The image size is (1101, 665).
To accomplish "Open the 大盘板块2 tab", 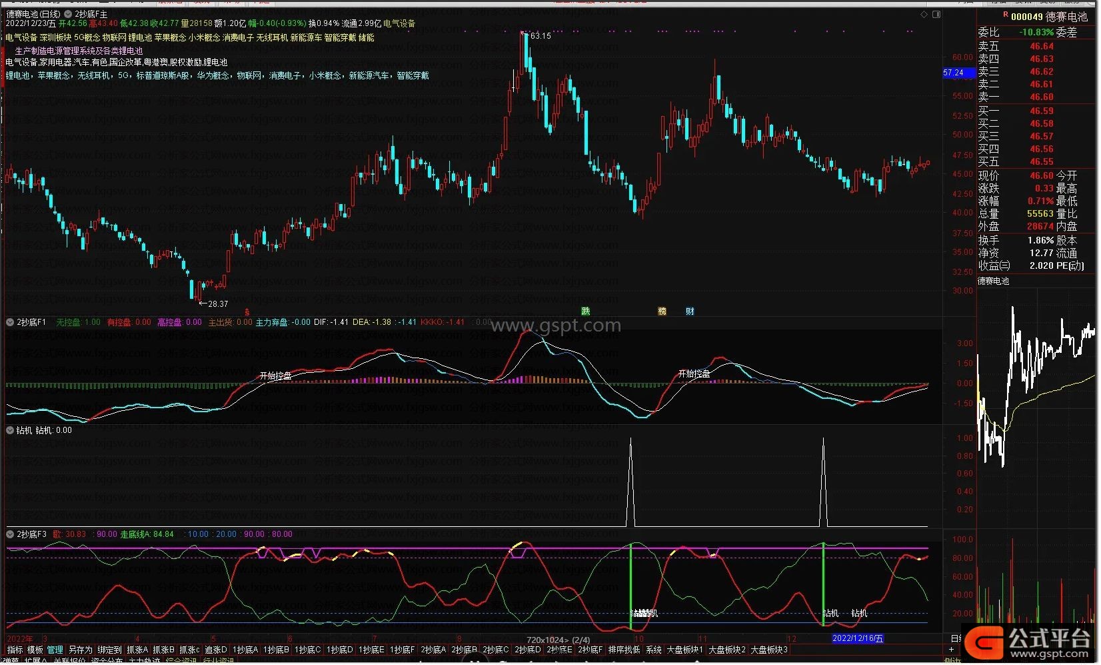I will click(727, 650).
